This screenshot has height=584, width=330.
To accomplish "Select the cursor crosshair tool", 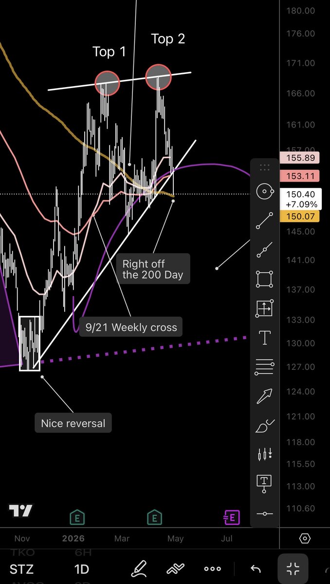I will [x=264, y=191].
